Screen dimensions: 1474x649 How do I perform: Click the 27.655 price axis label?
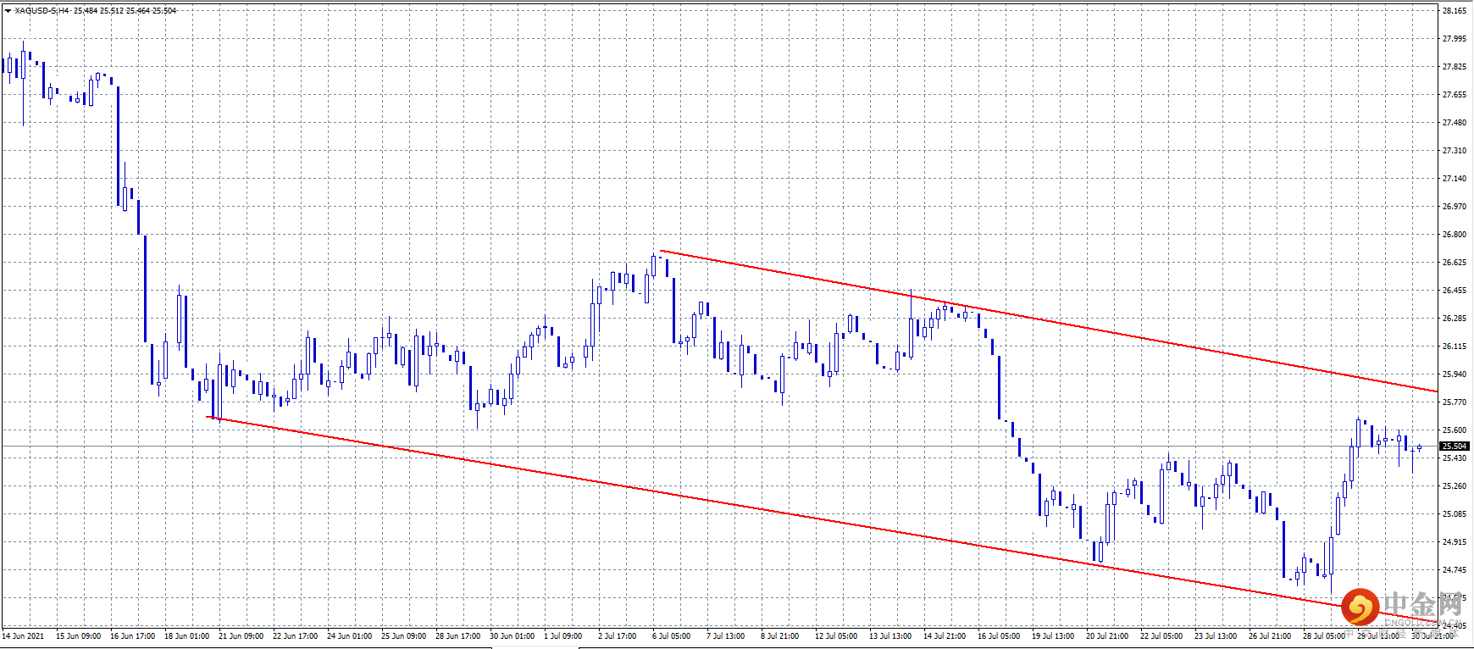[1455, 95]
